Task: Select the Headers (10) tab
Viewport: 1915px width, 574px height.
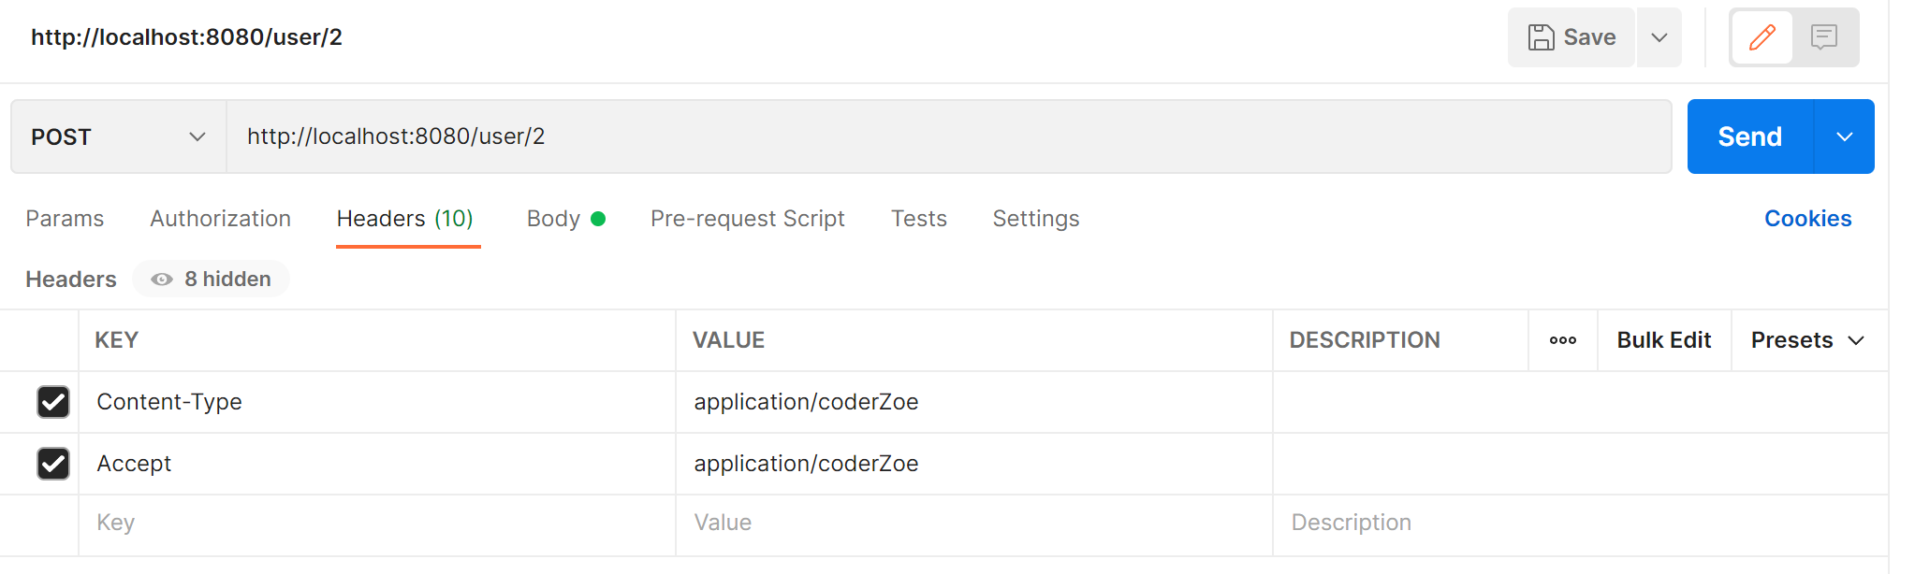Action: pos(405,219)
